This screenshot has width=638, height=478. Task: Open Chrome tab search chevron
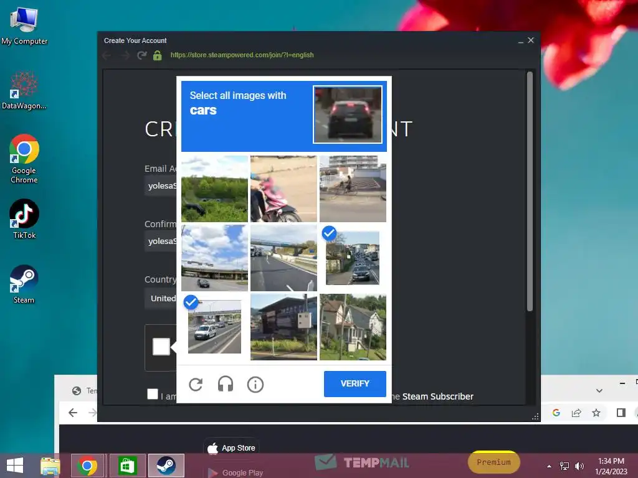click(x=599, y=391)
